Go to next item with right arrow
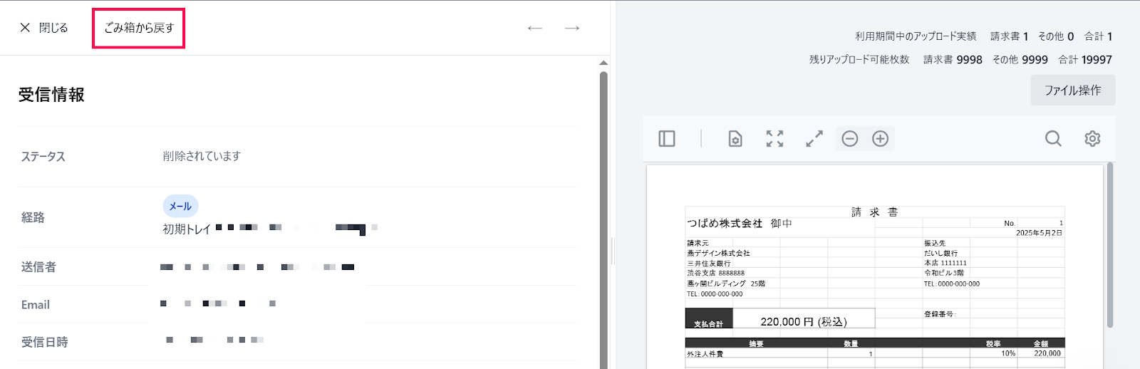 (572, 28)
